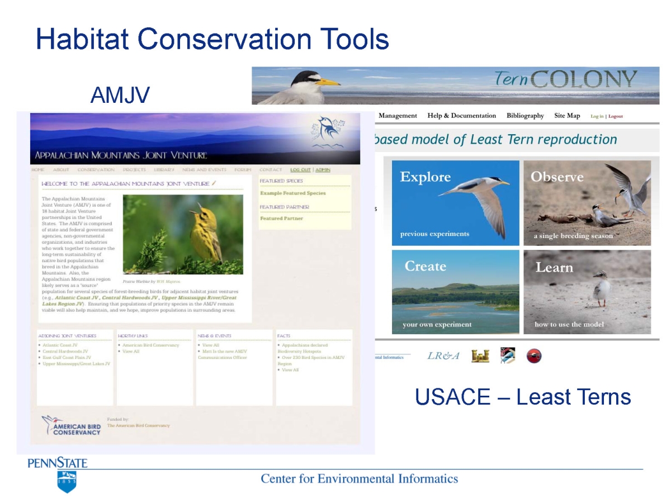This screenshot has width=671, height=503.
Task: Go to the CONSERVATION menu item
Action: pos(96,170)
